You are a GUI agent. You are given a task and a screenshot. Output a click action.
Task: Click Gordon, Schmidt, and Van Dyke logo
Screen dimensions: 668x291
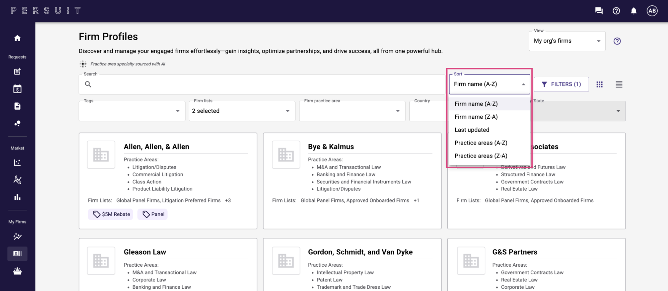point(286,260)
